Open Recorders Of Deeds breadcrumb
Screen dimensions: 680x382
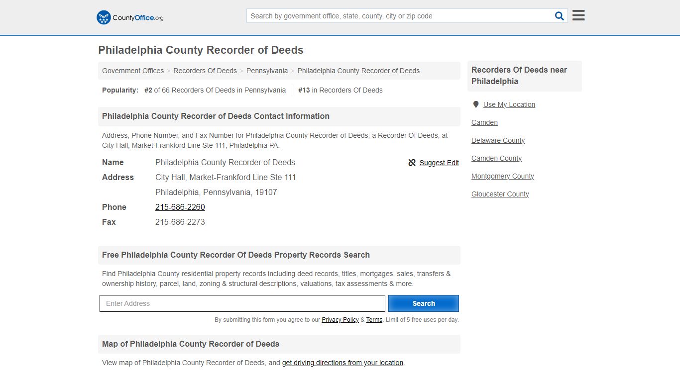(x=205, y=71)
